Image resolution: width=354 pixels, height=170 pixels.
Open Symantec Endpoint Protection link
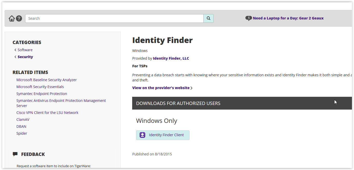point(42,94)
